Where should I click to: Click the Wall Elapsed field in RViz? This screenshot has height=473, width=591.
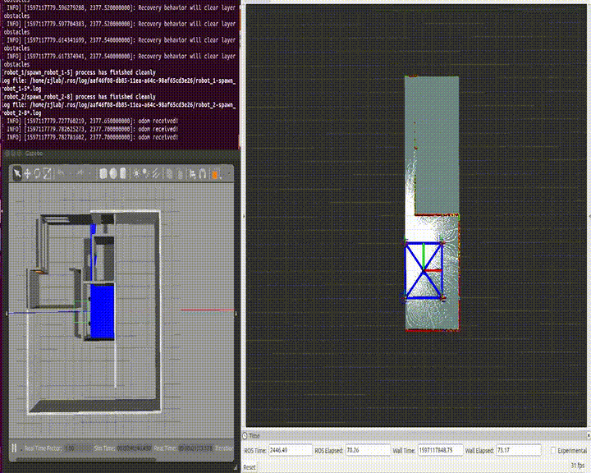[519, 450]
